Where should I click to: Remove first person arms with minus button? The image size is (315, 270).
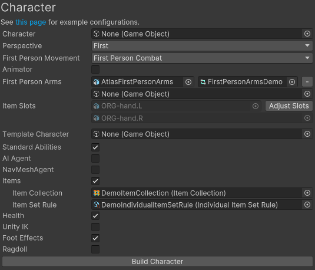pos(307,82)
